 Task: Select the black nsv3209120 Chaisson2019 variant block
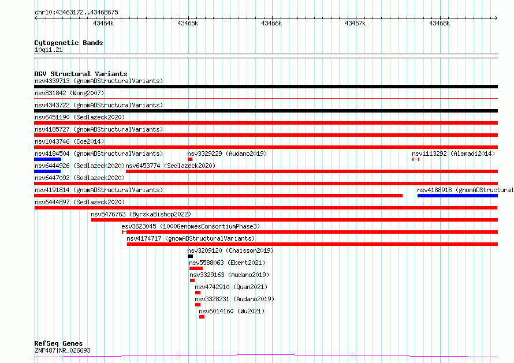click(x=190, y=256)
